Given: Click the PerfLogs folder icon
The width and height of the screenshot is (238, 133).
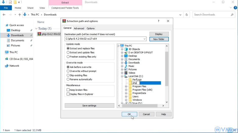Looking at the screenshot, I should pos(130,79).
